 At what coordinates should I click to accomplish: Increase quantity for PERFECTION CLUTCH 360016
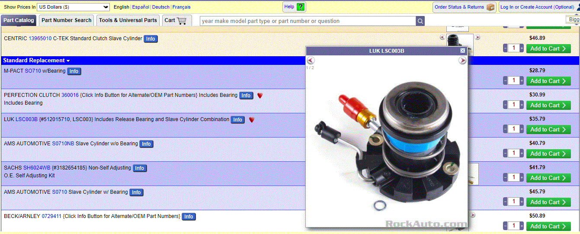pyautogui.click(x=522, y=105)
